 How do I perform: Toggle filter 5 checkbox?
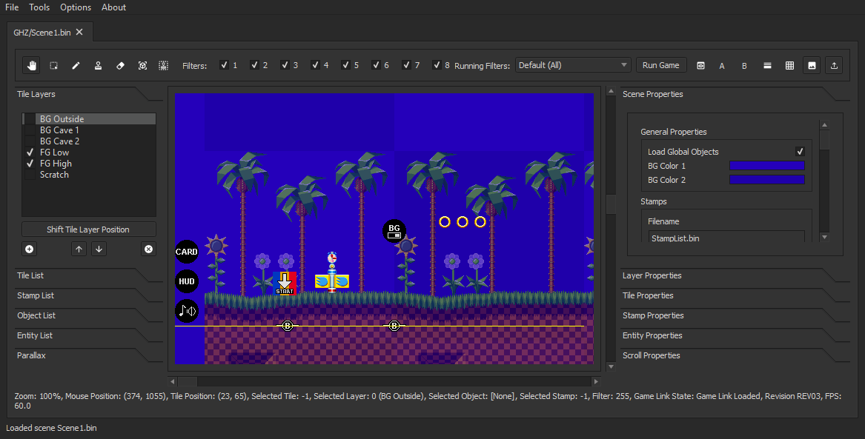pyautogui.click(x=345, y=65)
